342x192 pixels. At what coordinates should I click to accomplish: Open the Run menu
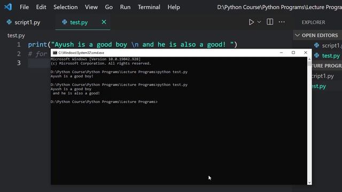click(125, 7)
